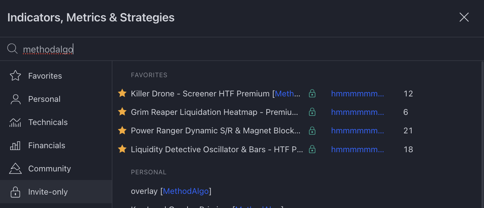Open author link for Killer Drone Screener
Image resolution: width=484 pixels, height=208 pixels.
357,93
